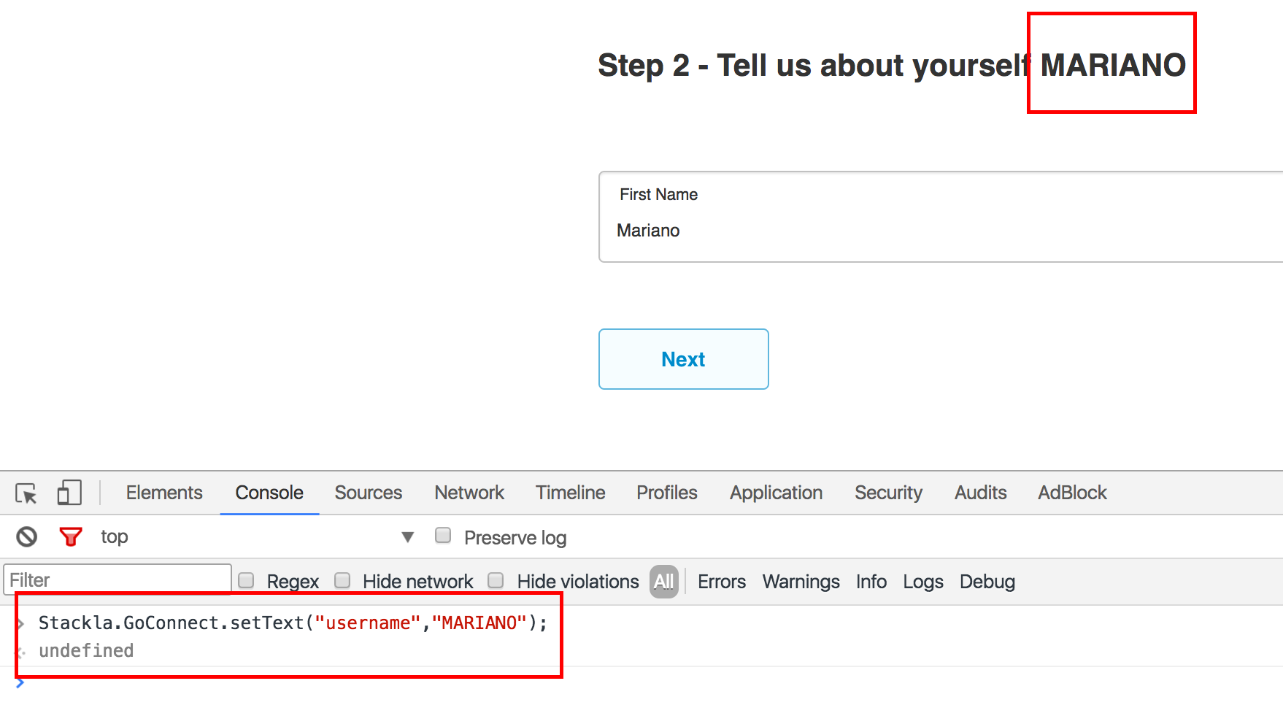Click the inspect element picker icon

click(x=26, y=494)
